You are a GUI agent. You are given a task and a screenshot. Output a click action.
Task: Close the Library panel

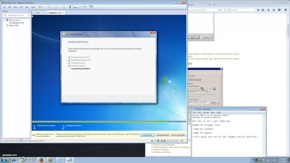pyautogui.click(x=29, y=11)
